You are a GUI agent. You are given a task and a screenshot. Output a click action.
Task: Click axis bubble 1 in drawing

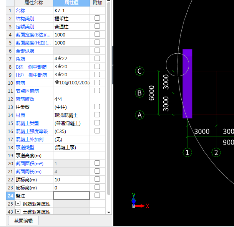pos(187,152)
